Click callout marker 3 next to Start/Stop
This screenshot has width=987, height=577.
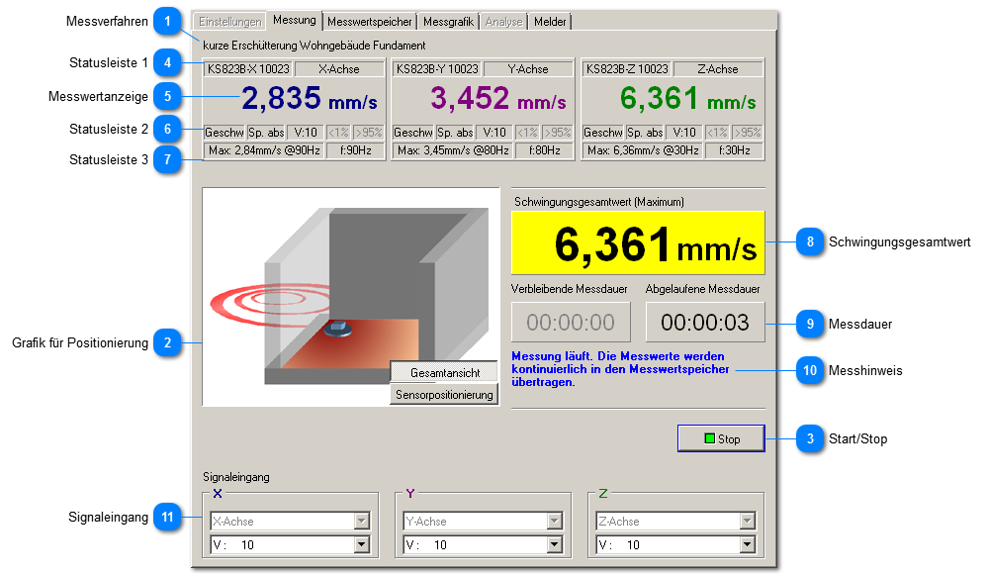[x=810, y=438]
